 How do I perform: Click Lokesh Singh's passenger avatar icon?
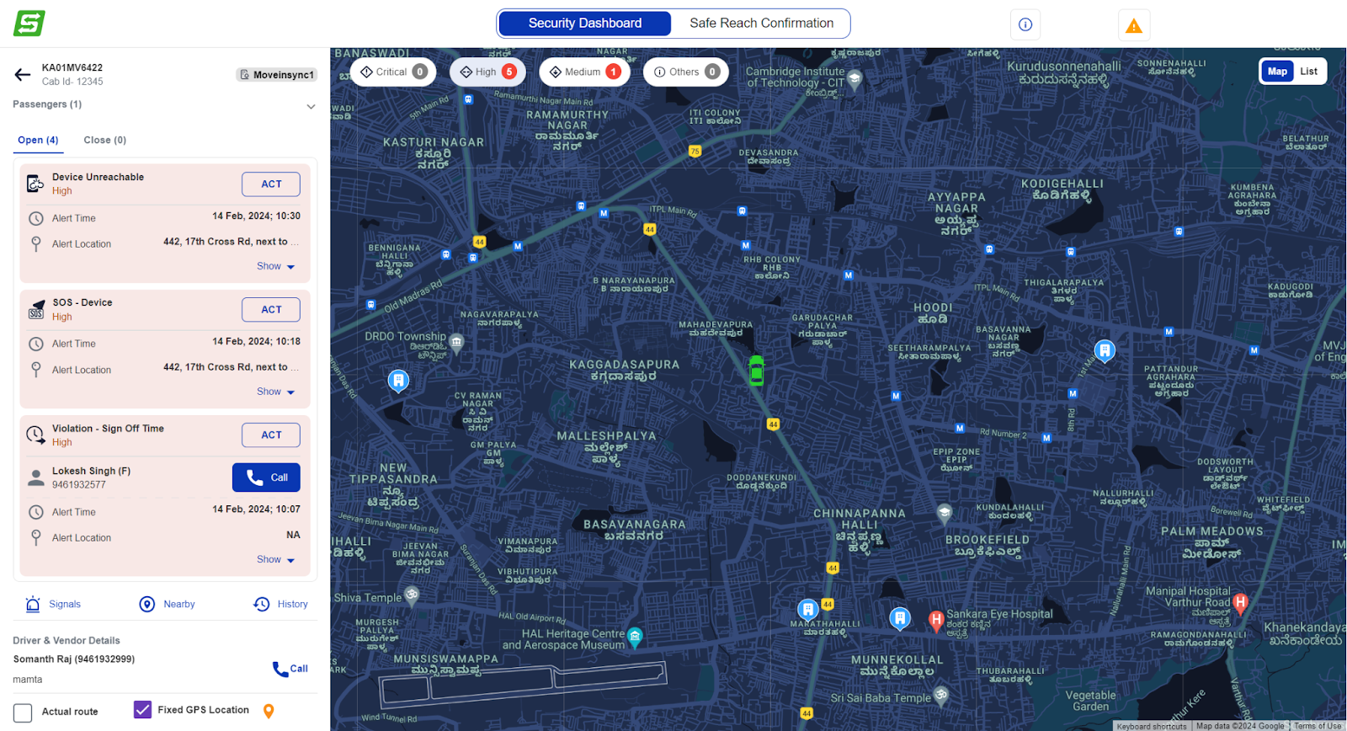(x=36, y=478)
